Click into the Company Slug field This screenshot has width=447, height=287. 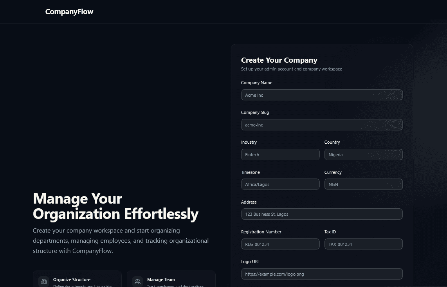321,125
